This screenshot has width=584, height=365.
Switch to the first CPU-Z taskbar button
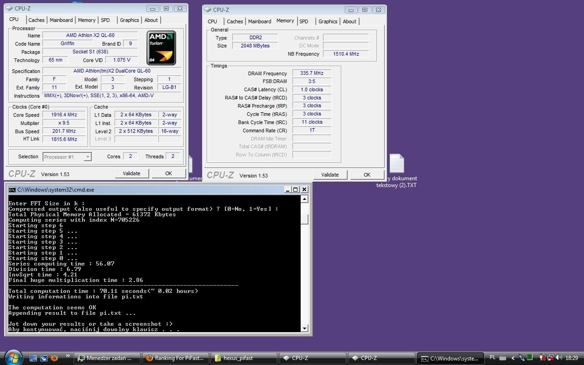[313, 358]
